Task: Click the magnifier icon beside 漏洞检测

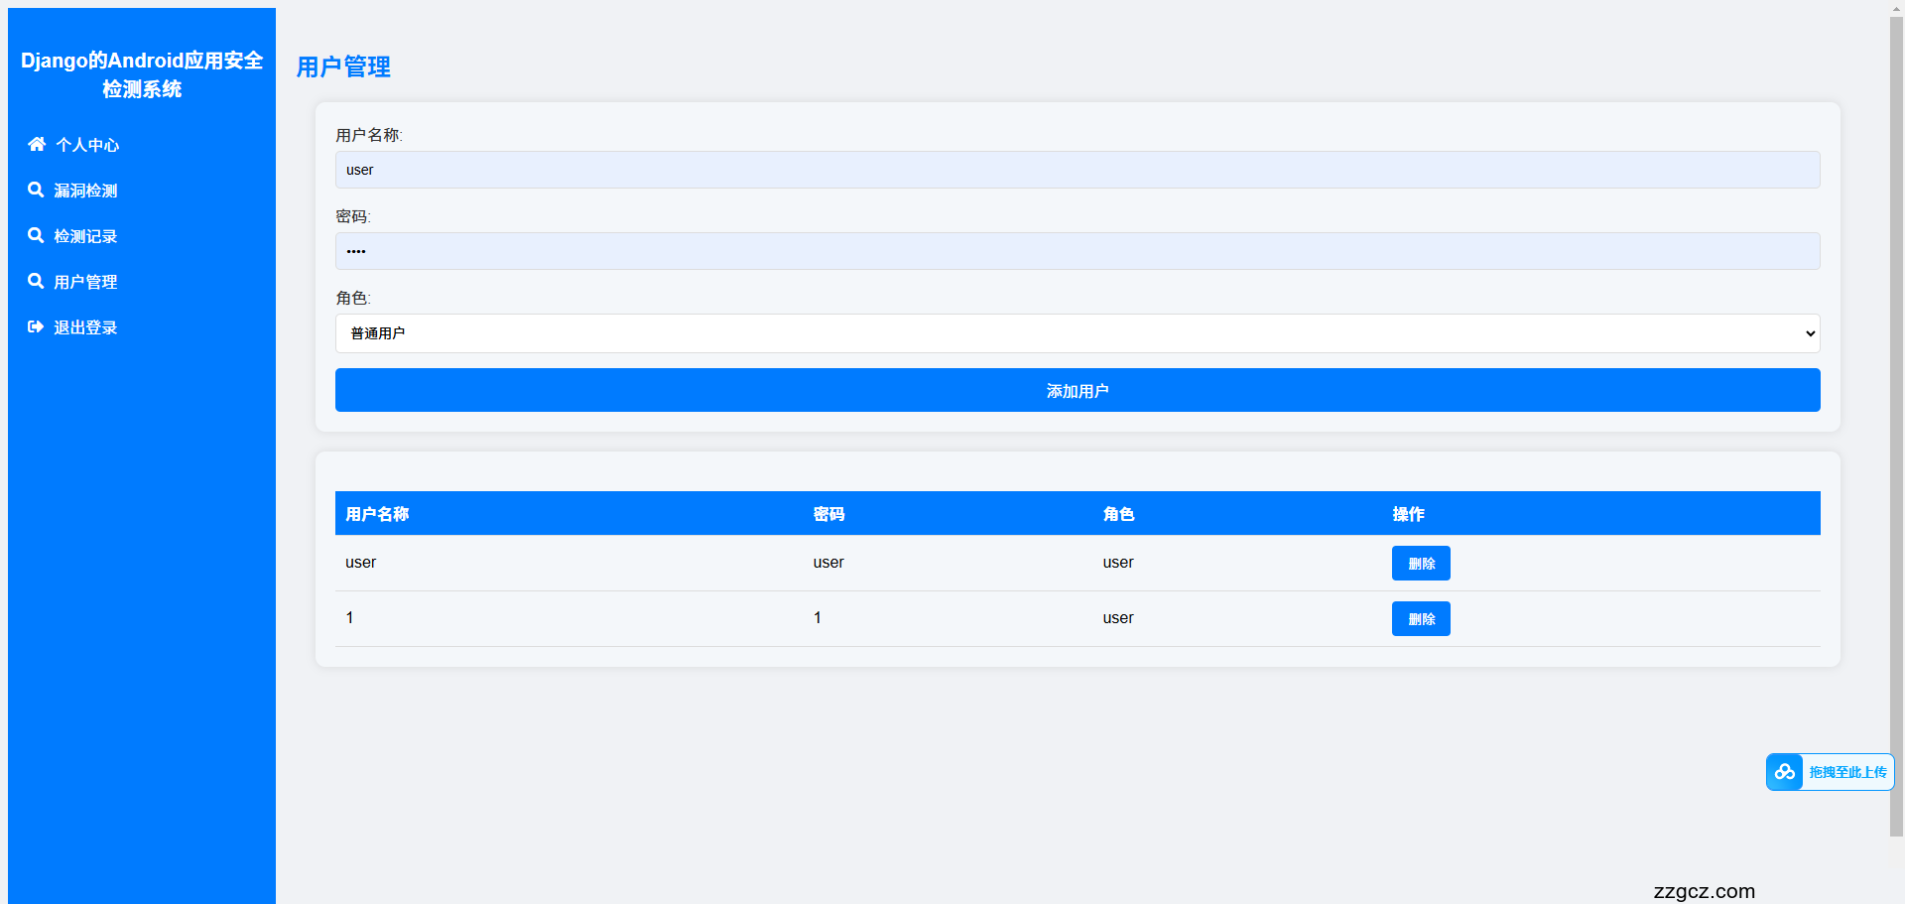Action: point(36,190)
